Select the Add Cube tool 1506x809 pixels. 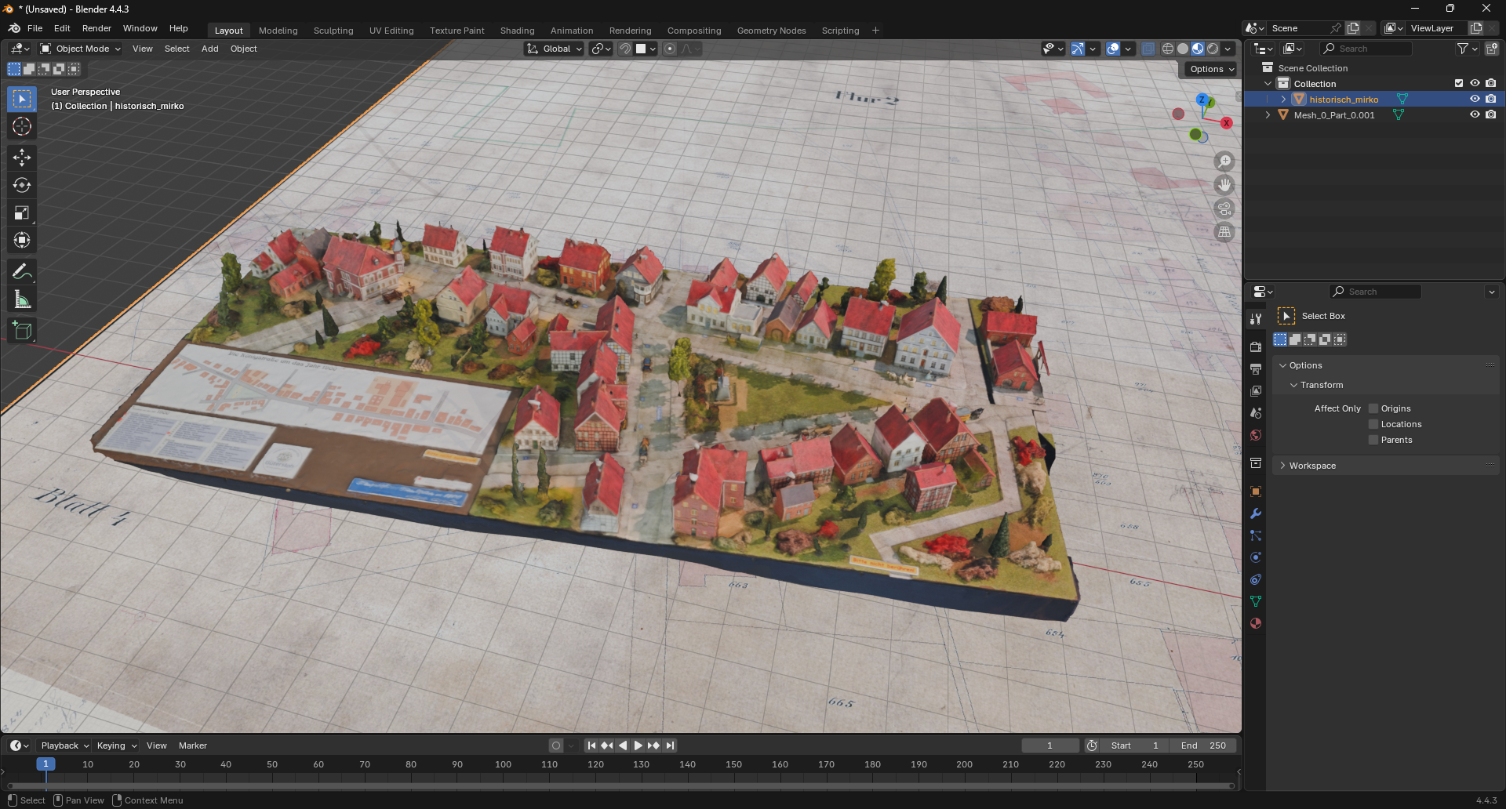tap(22, 330)
